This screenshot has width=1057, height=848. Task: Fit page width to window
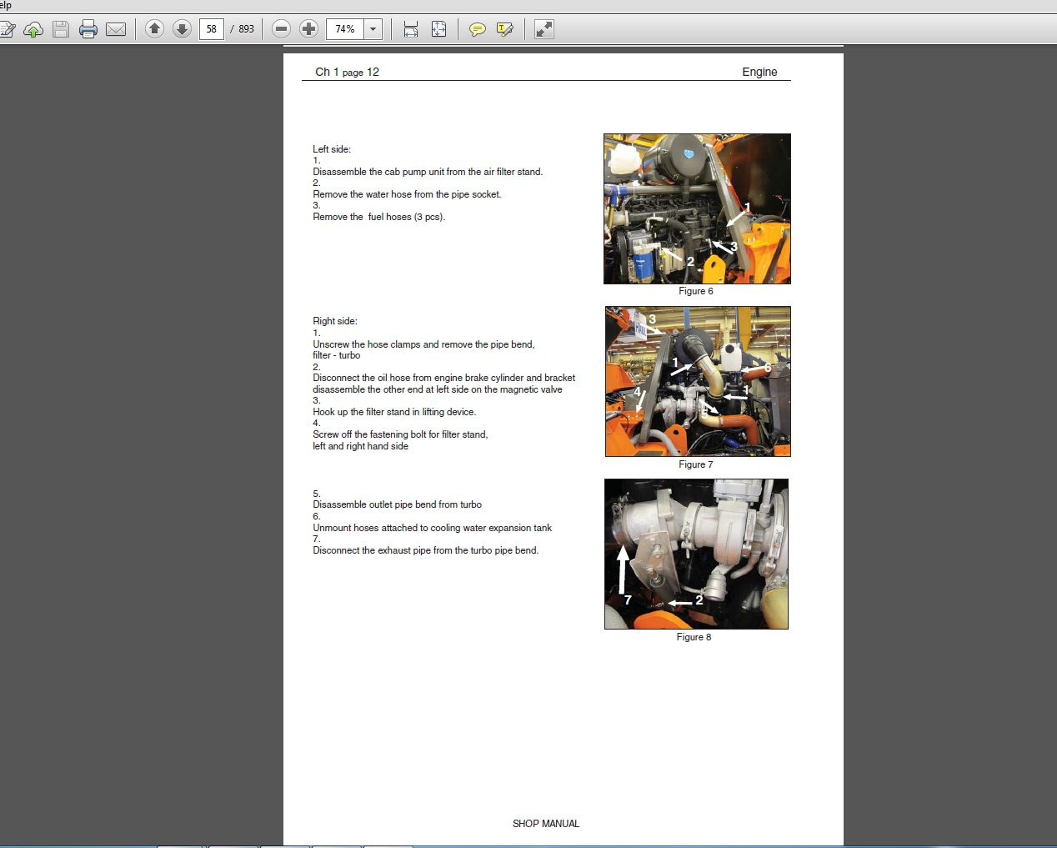[x=409, y=28]
